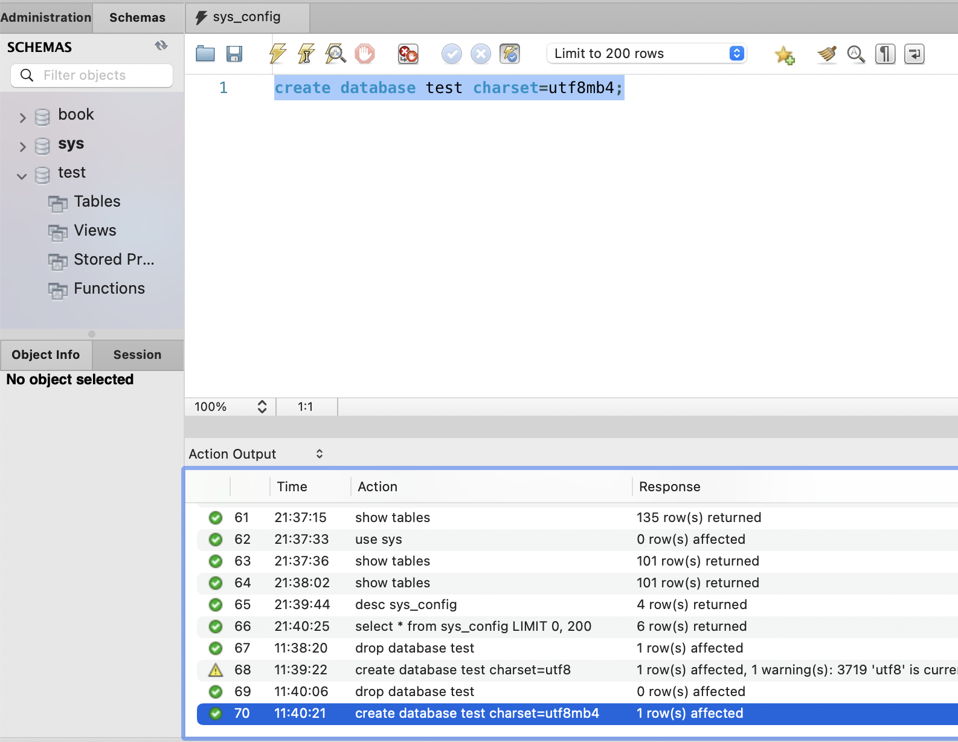Screen dimensions: 958x742
Task: Toggle invisible characters display
Action: point(885,54)
